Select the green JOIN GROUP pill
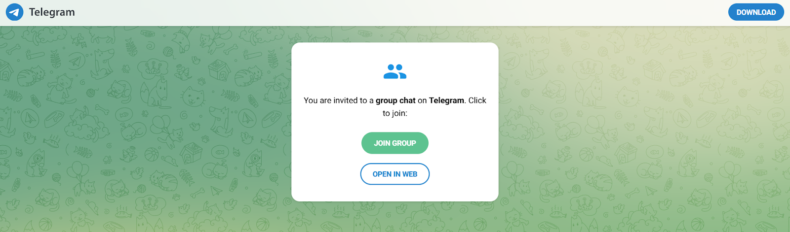790x232 pixels. [395, 143]
